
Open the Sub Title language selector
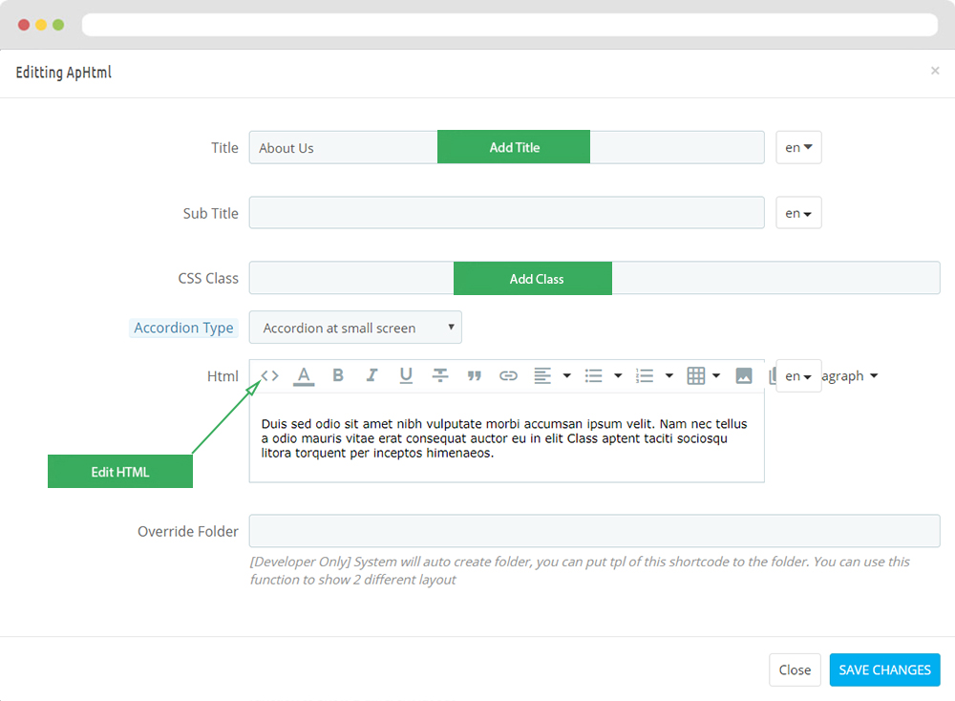click(x=798, y=213)
